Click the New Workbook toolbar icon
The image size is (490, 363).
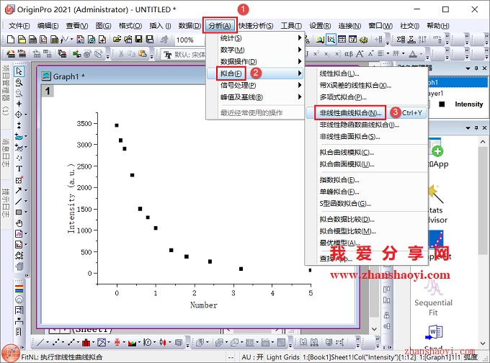pos(32,40)
